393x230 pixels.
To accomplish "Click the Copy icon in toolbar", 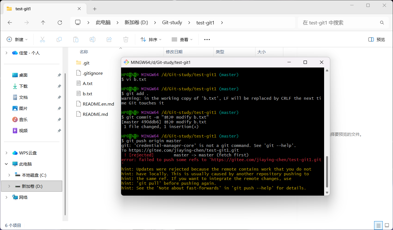I will pyautogui.click(x=59, y=39).
